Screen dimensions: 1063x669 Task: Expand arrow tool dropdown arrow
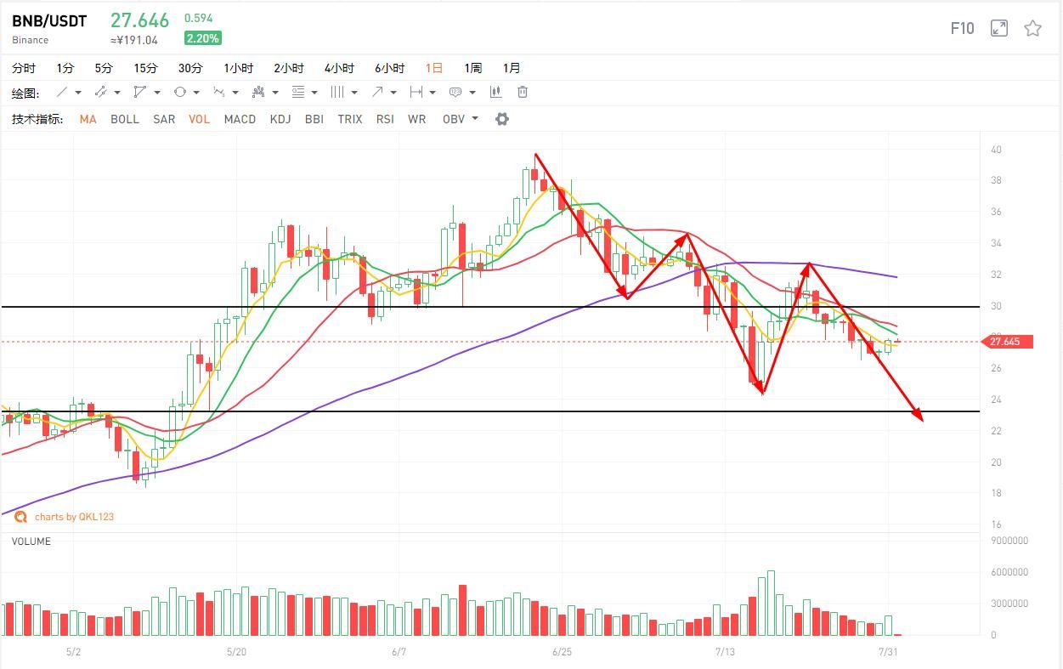coord(393,93)
